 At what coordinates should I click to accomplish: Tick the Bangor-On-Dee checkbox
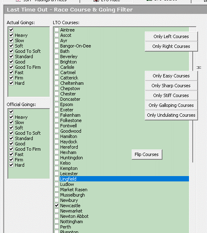56,46
